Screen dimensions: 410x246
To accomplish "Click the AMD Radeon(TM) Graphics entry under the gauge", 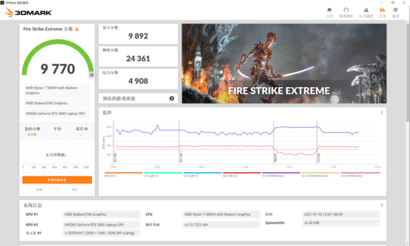I will 57,103.
